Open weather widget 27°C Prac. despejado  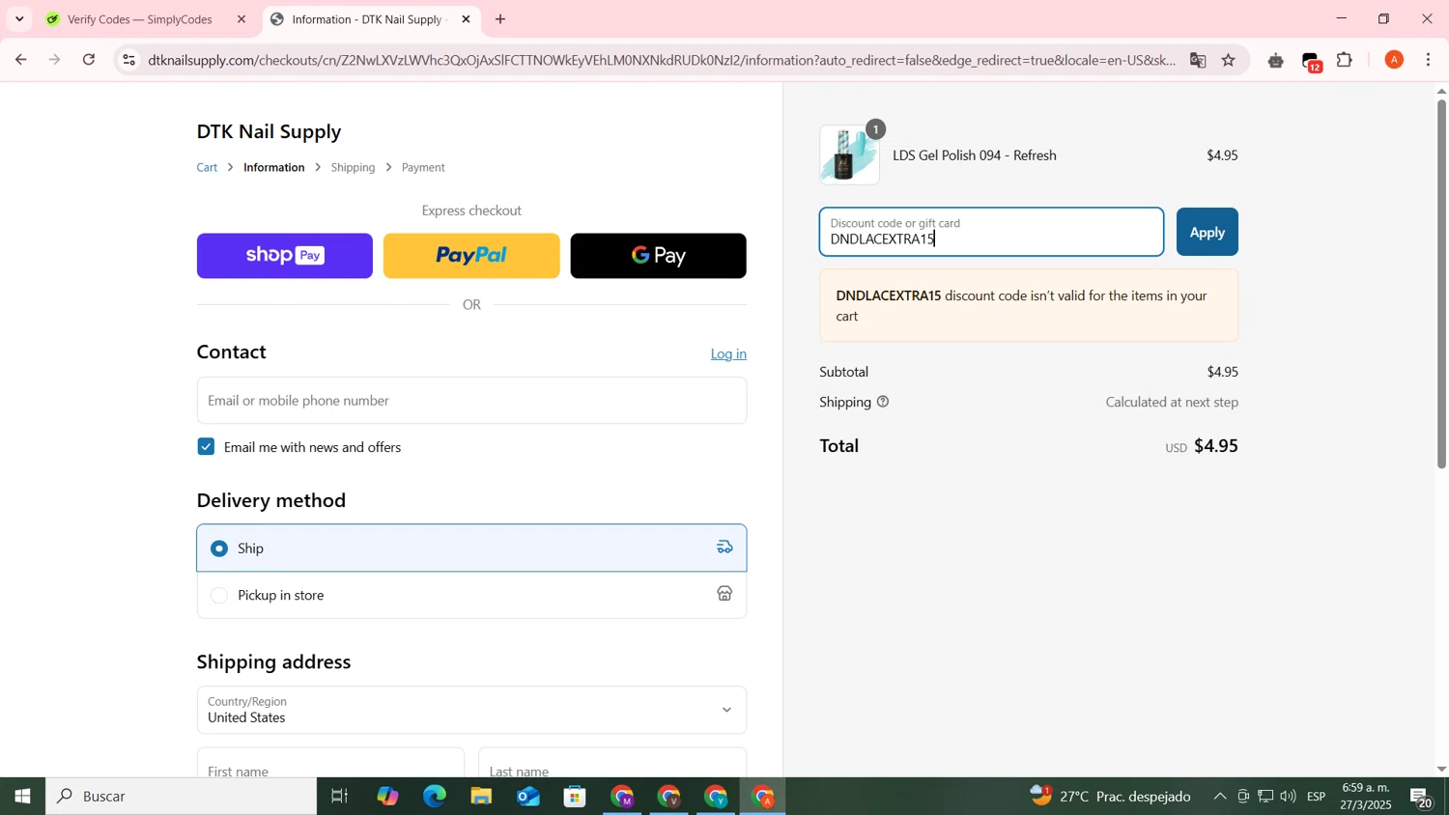[x=1110, y=797]
